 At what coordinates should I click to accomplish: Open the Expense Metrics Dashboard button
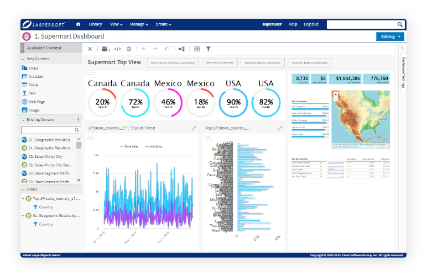tap(263, 63)
